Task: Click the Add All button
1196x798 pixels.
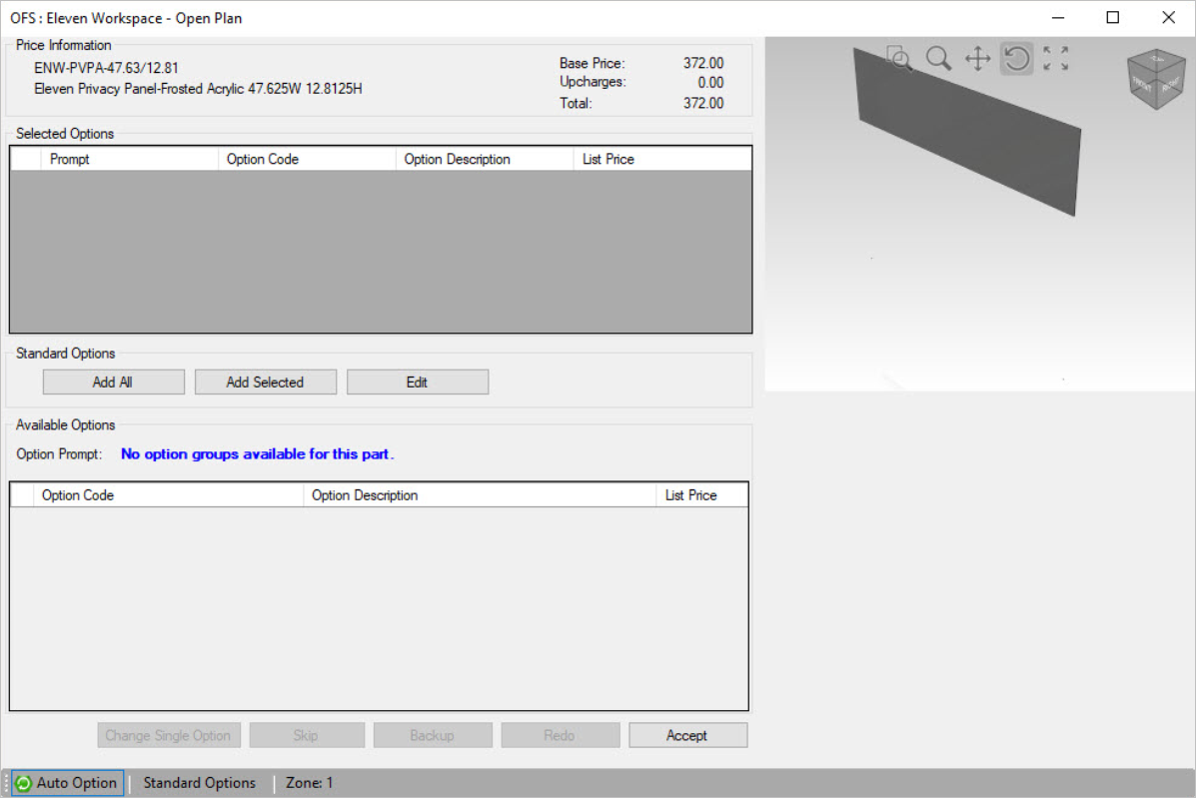Action: point(113,382)
